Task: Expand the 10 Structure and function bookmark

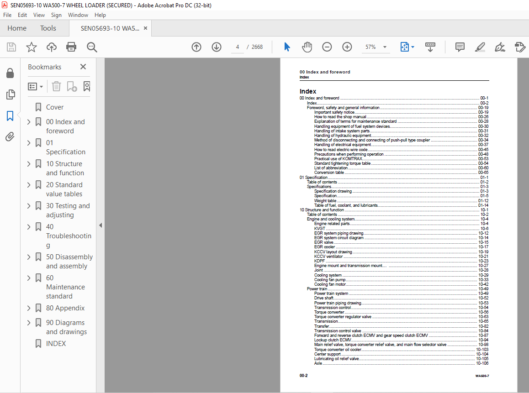Action: tap(29, 164)
